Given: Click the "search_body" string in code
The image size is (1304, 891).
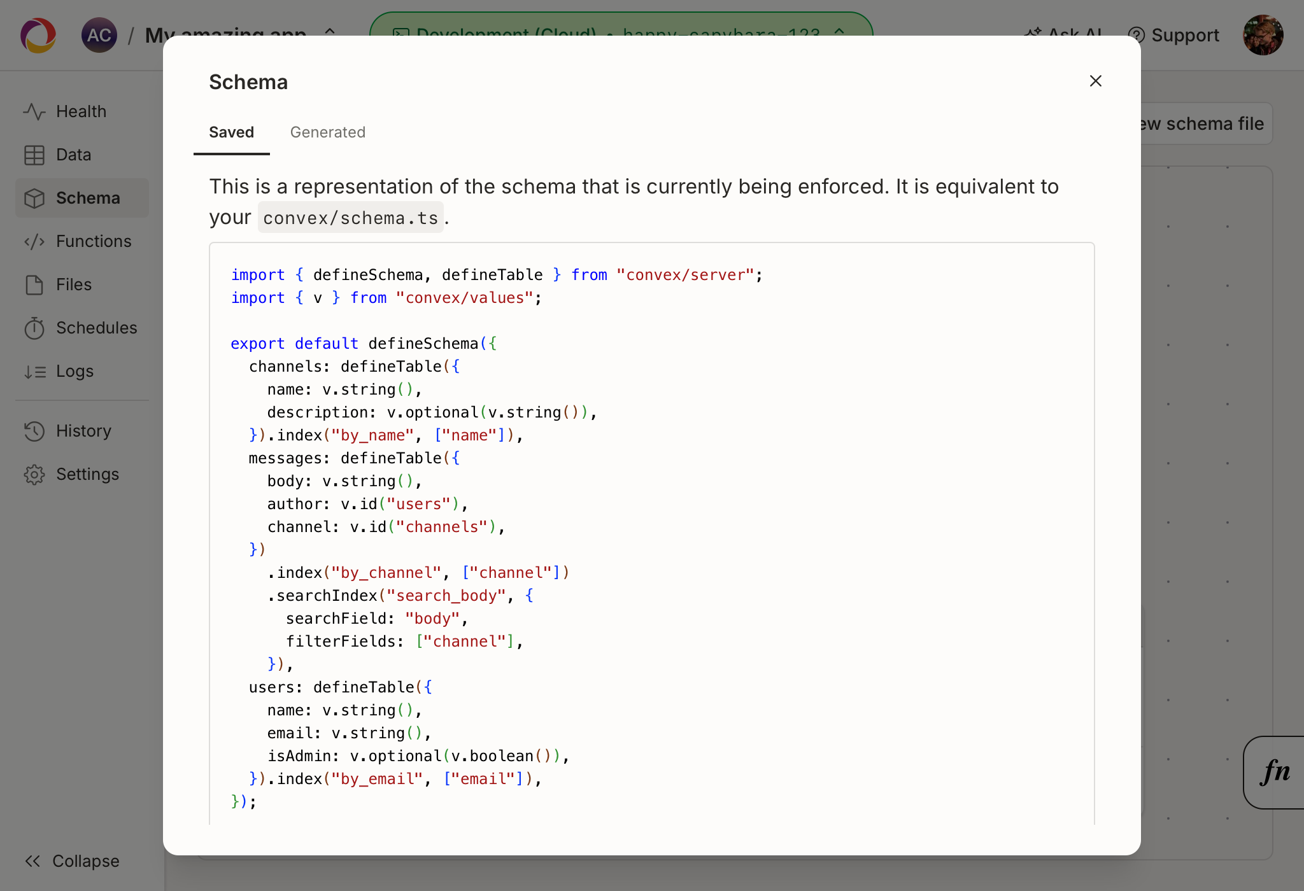Looking at the screenshot, I should [x=446, y=596].
